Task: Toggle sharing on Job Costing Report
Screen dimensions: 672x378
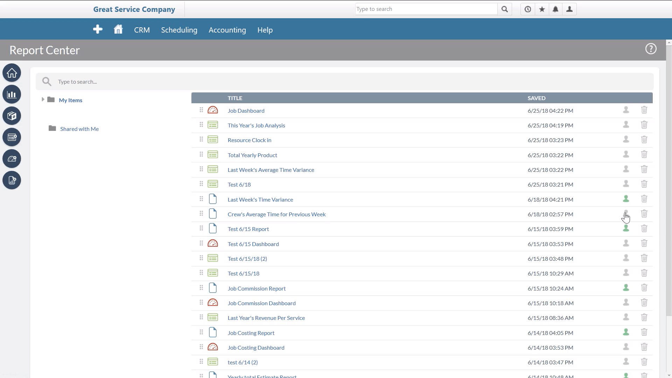Action: (626, 332)
